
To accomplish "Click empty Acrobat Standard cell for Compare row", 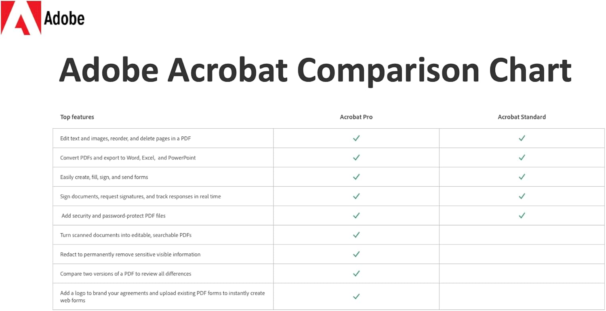I will tap(522, 273).
